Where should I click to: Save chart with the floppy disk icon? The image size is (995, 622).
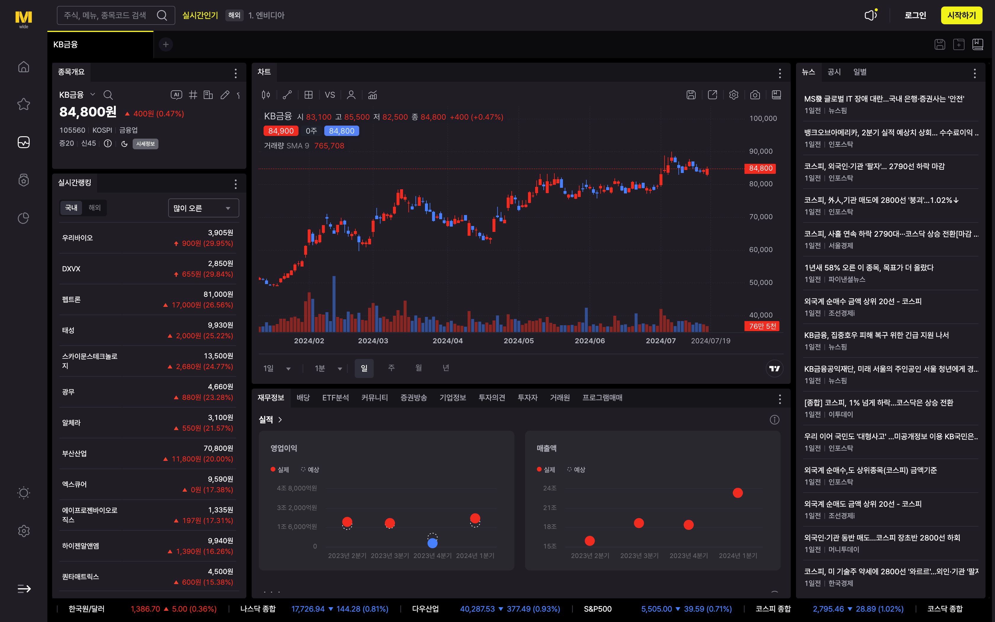(691, 95)
